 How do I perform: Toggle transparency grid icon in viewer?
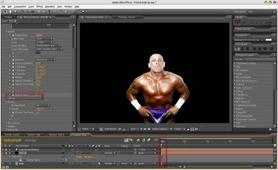tap(149, 129)
